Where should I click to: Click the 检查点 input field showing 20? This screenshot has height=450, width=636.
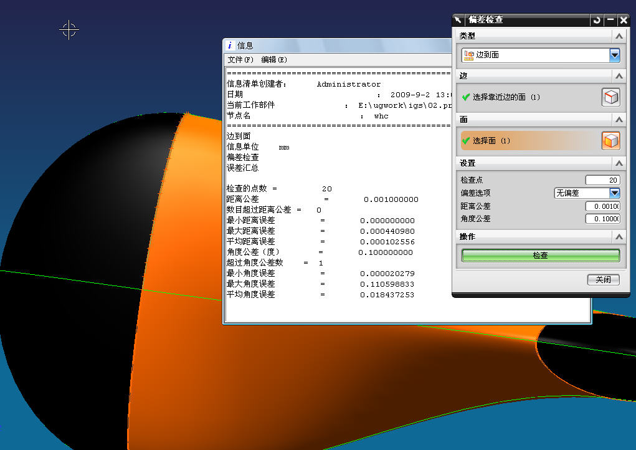602,180
